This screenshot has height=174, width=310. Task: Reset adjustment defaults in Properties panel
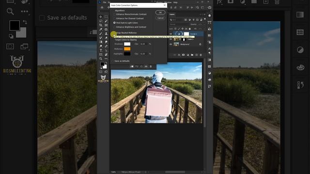141,67
